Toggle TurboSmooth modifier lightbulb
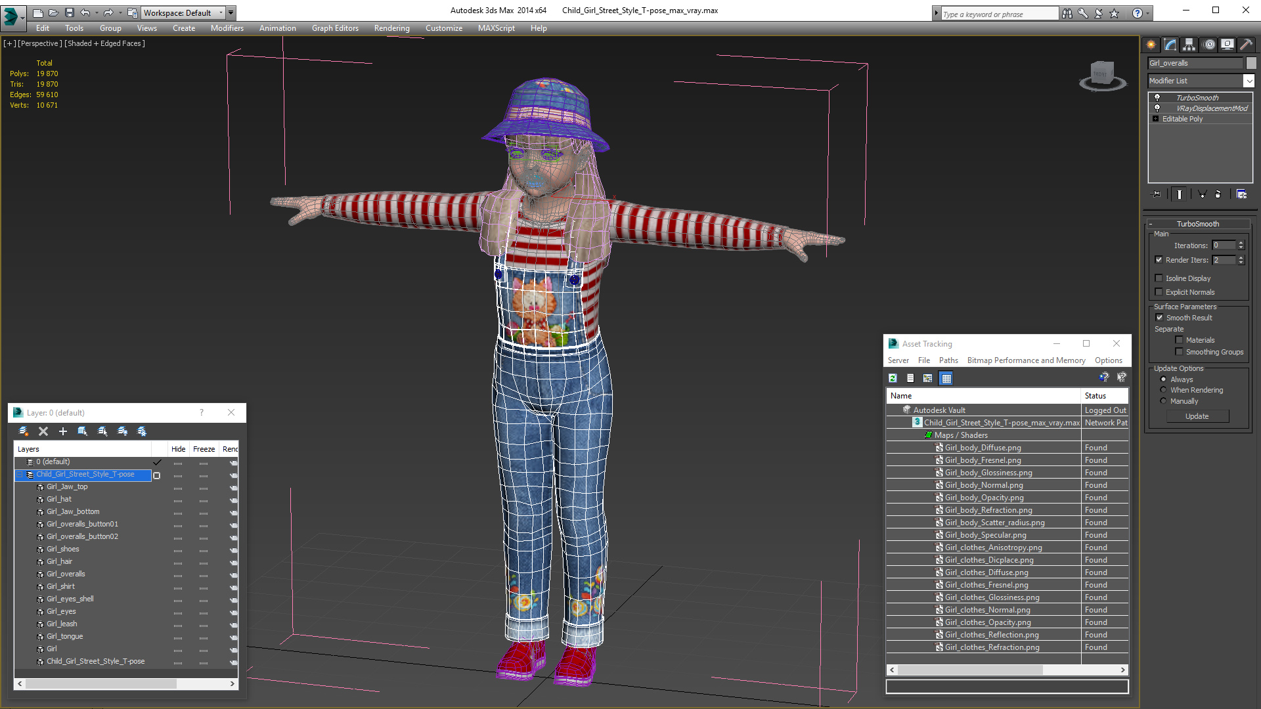Image resolution: width=1261 pixels, height=709 pixels. click(x=1157, y=97)
